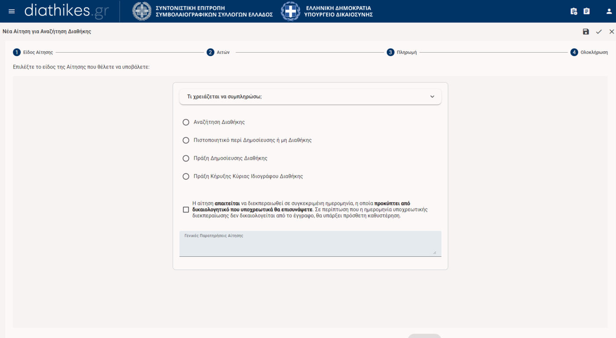This screenshot has height=338, width=616.
Task: Expand the Τι χρειάζεται να συμπληρώσω panel
Action: tap(310, 97)
